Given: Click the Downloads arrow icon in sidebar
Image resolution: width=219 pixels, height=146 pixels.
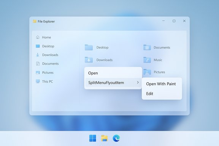Looking at the screenshot, I should click(x=38, y=55).
